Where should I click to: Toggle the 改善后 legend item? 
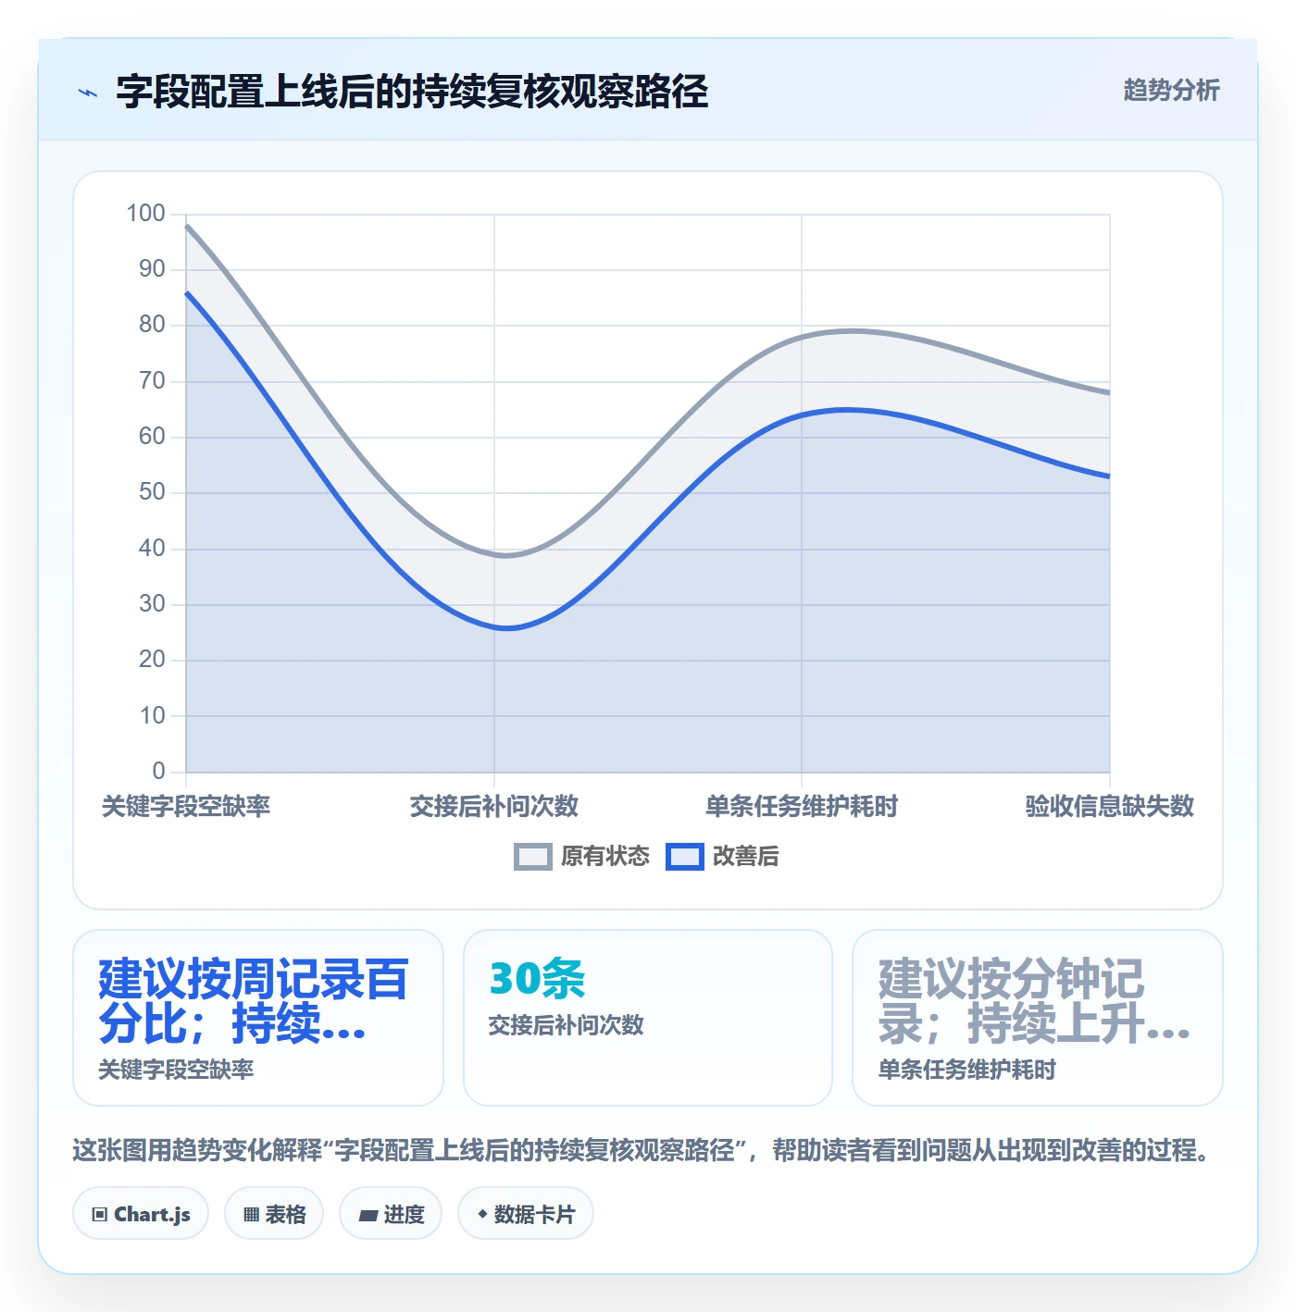723,856
